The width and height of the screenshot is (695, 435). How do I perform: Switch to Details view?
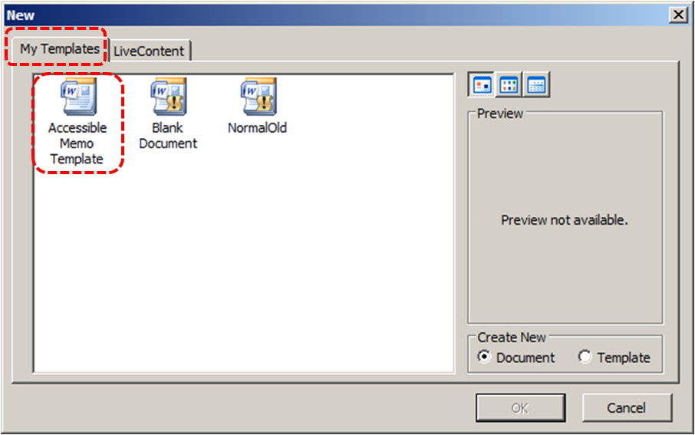point(536,84)
